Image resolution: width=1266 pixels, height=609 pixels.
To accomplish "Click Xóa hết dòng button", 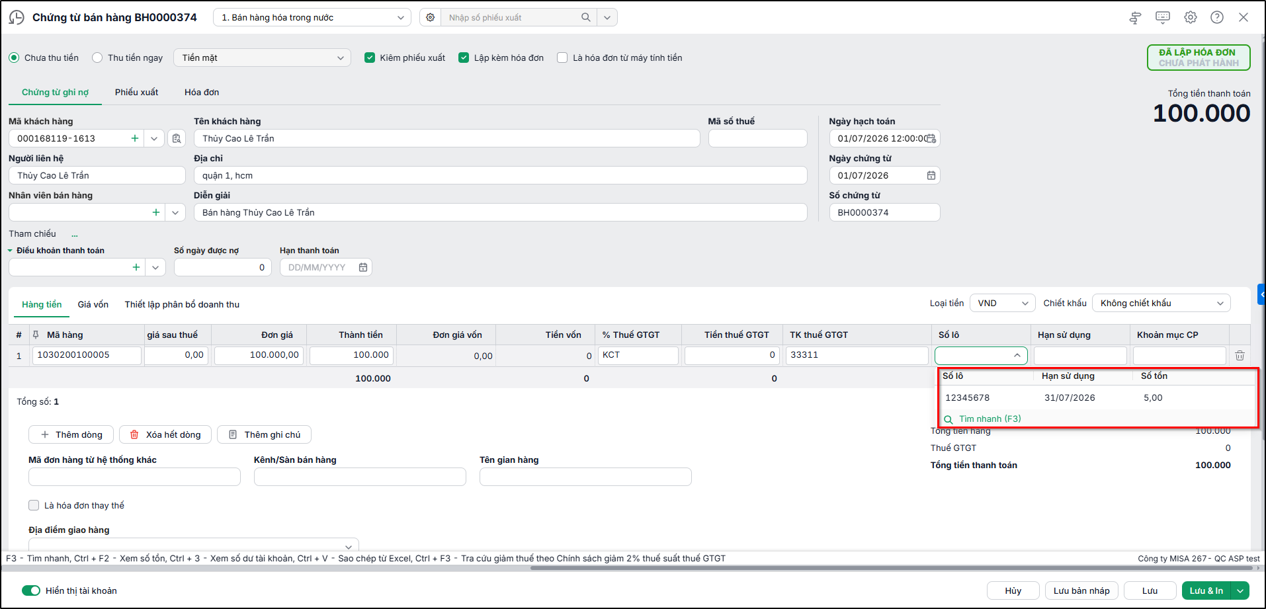I will tap(165, 434).
